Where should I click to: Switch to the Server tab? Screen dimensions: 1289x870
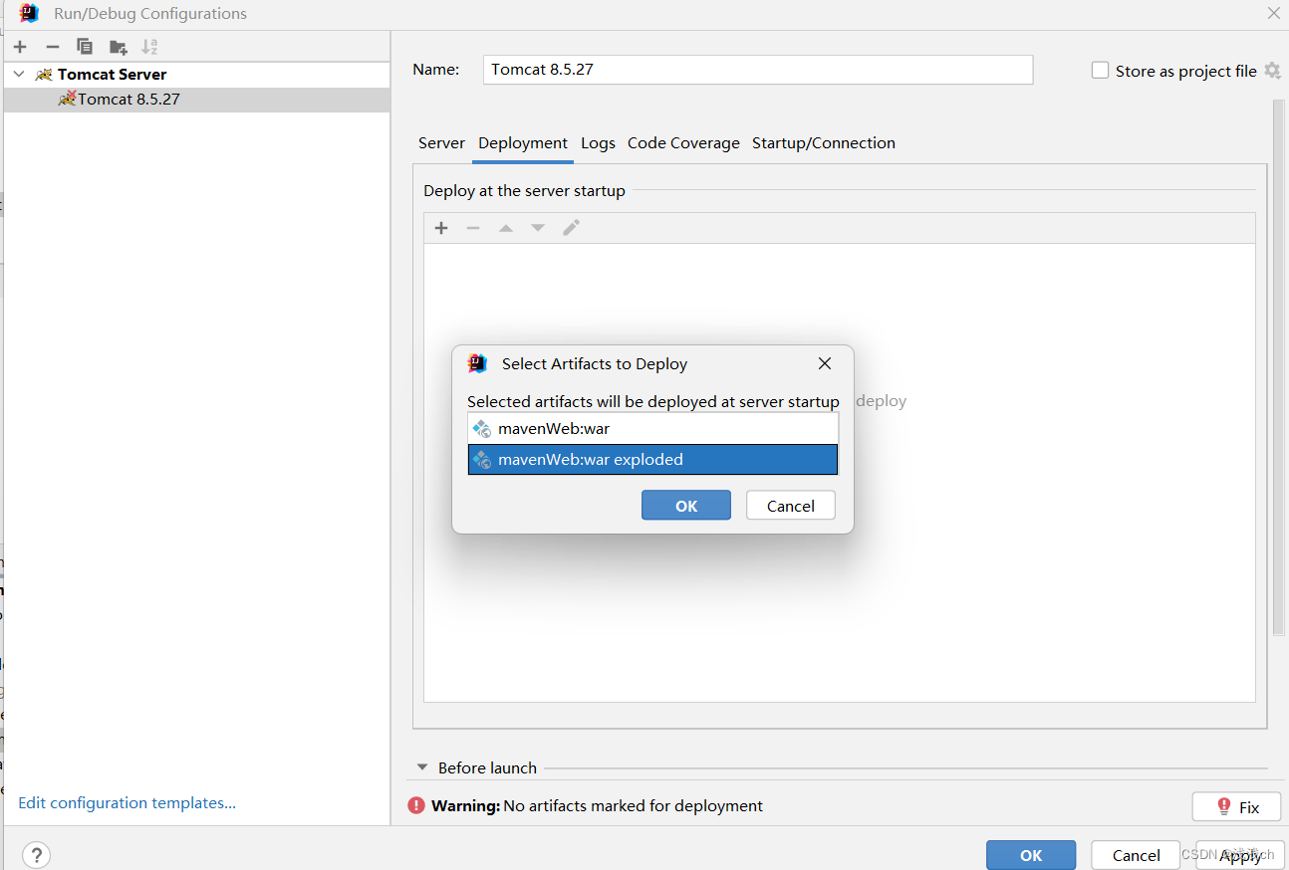point(441,143)
